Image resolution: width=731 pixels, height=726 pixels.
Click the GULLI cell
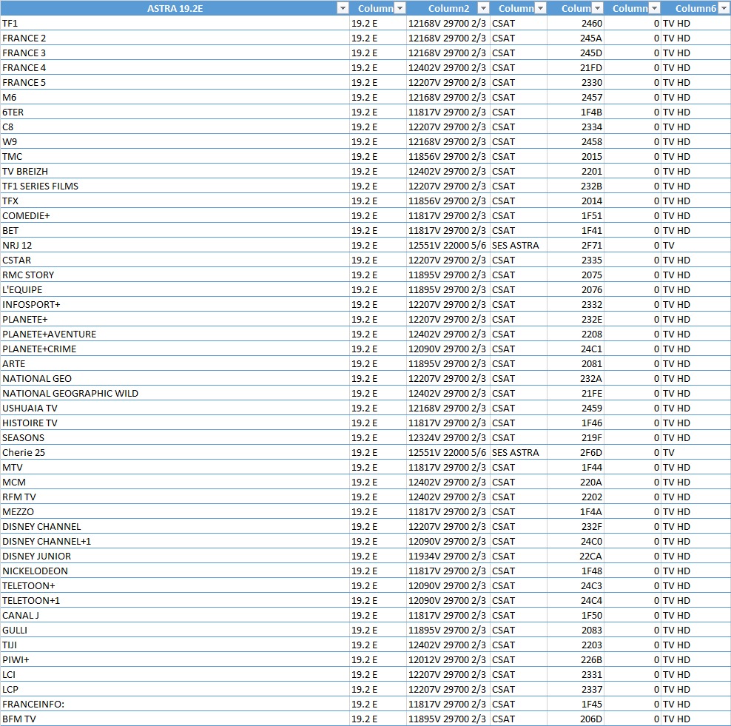(175, 630)
